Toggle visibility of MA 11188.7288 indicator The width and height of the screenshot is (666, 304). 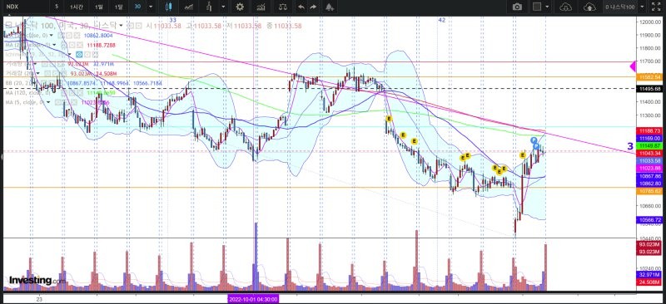coord(64,46)
